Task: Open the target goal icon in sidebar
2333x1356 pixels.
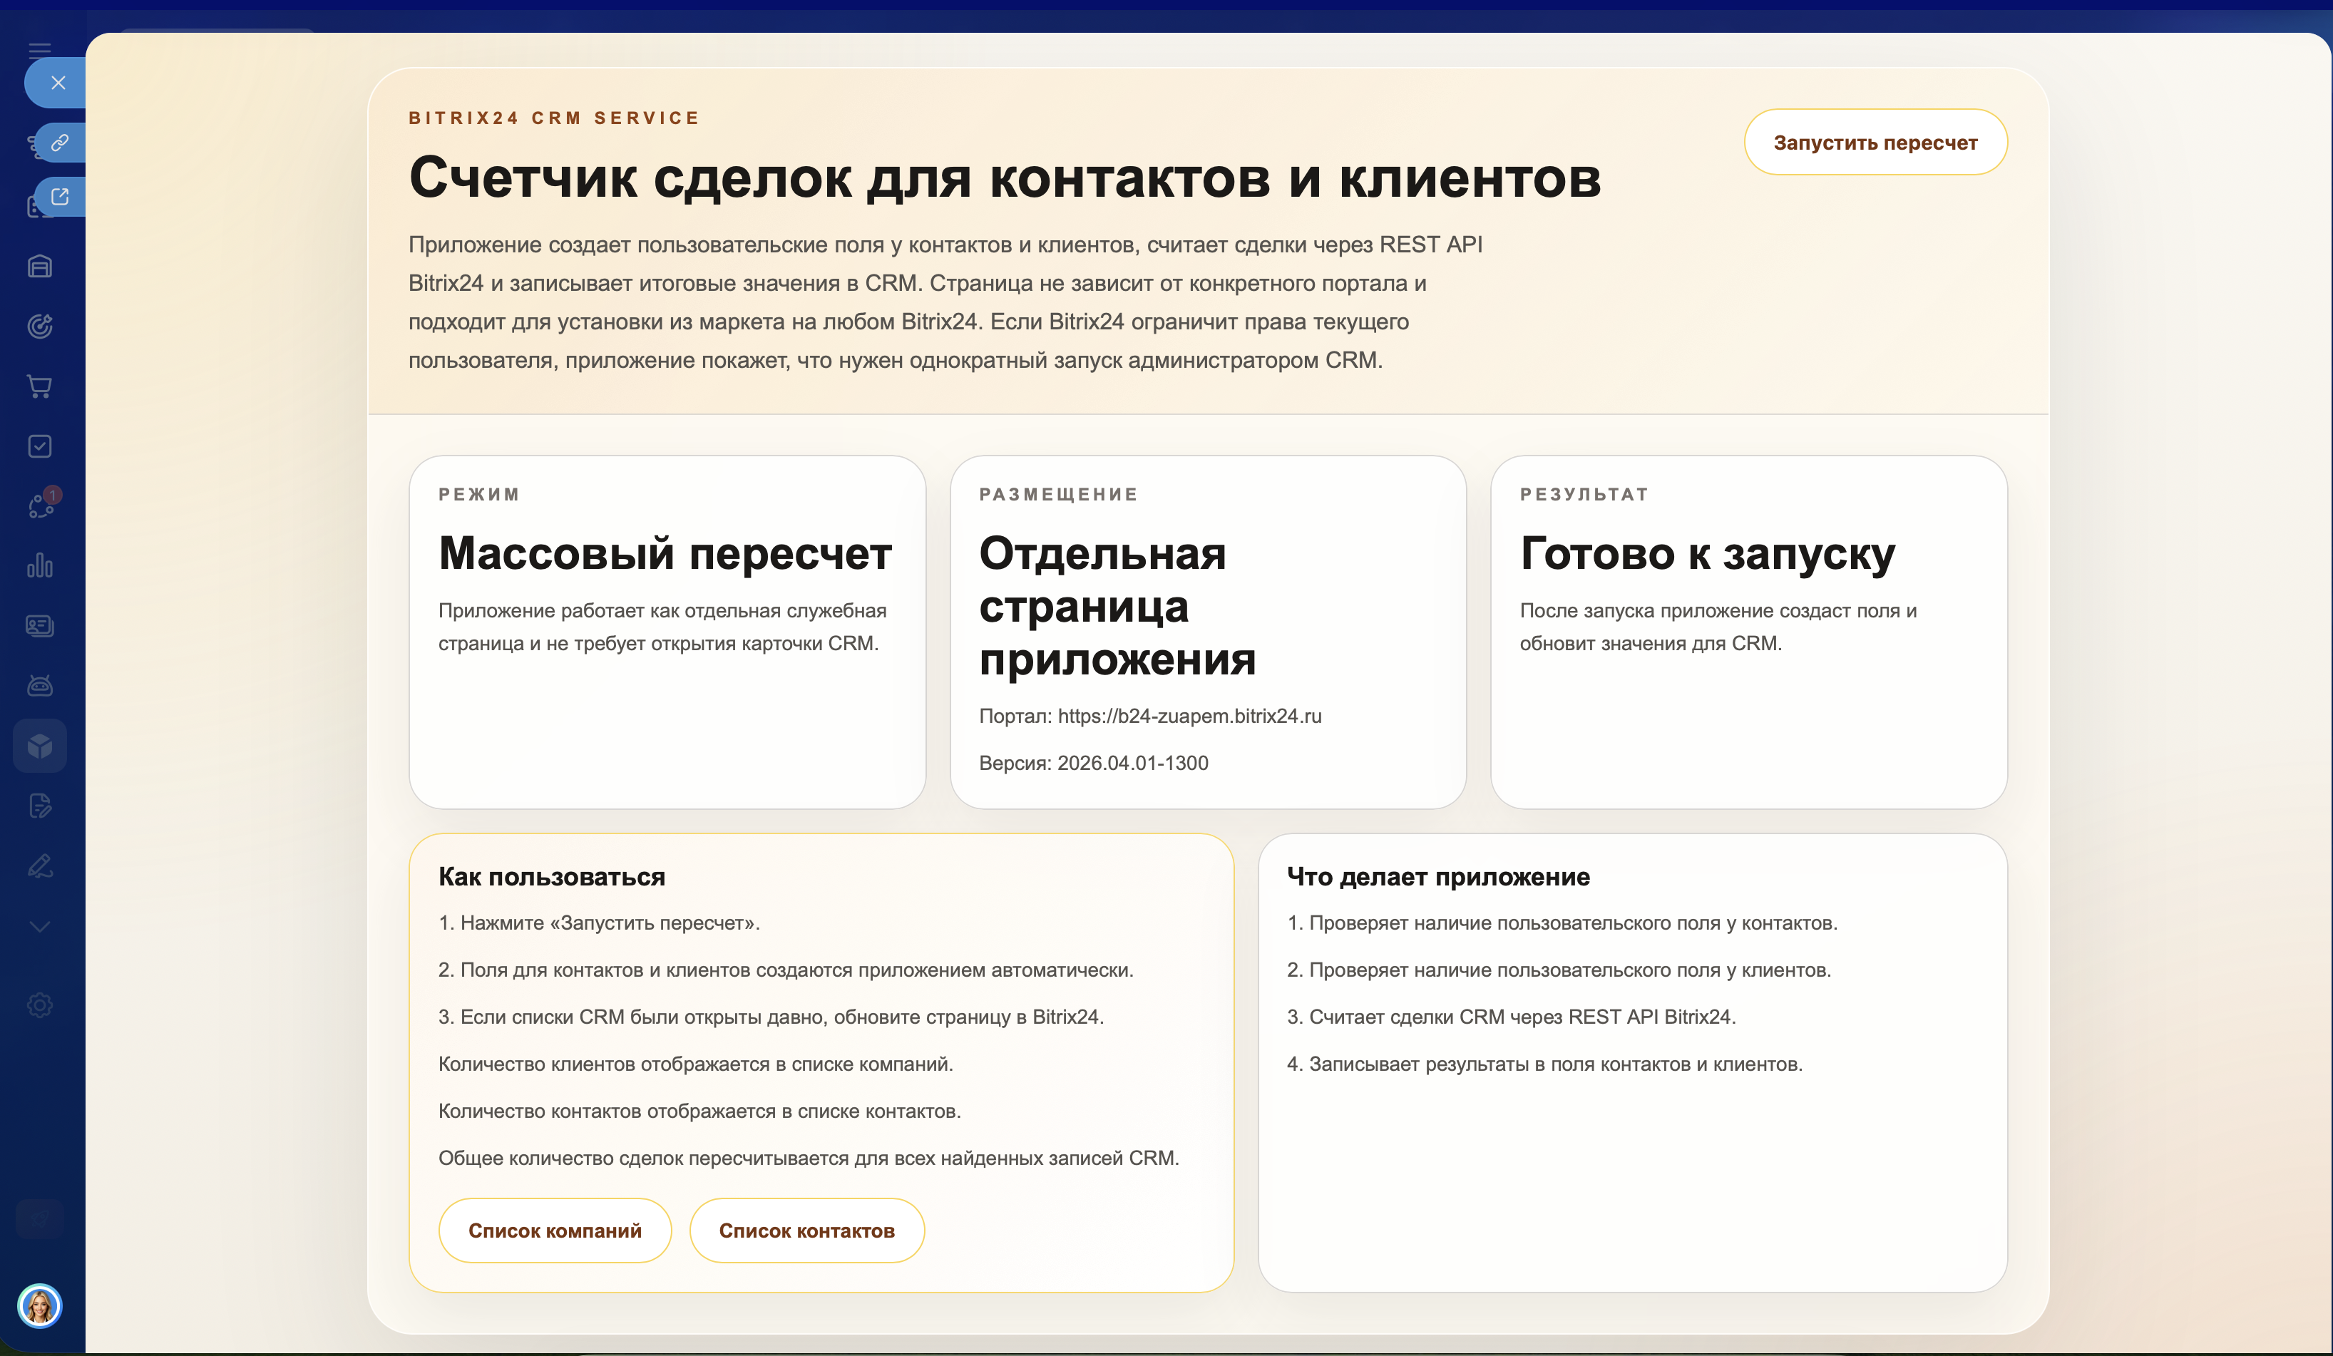Action: coord(40,327)
